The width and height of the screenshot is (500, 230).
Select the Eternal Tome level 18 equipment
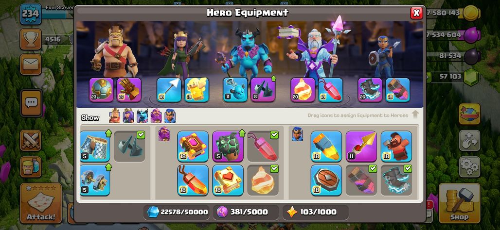point(193,147)
